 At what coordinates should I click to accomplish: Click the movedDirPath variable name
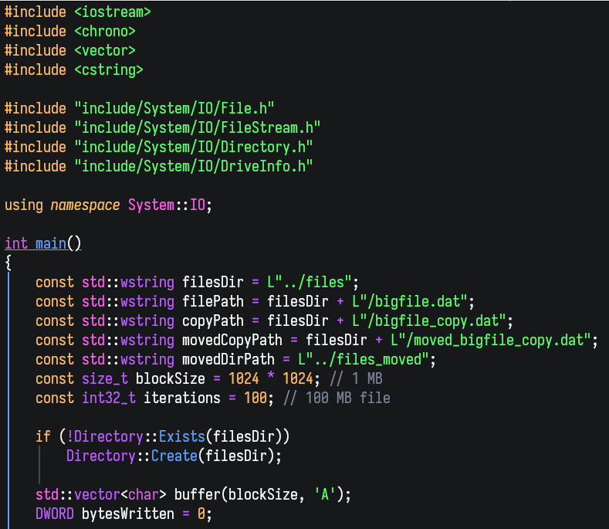(x=228, y=360)
